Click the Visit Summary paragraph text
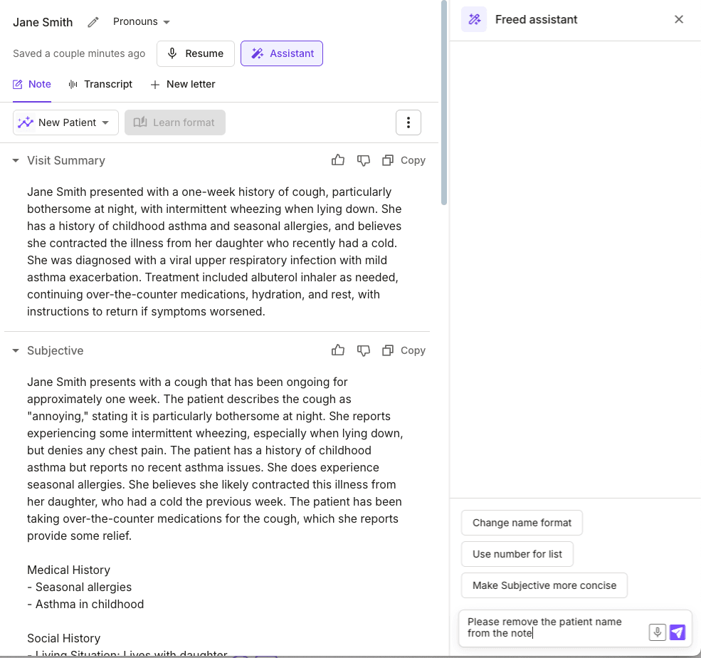 pos(214,252)
